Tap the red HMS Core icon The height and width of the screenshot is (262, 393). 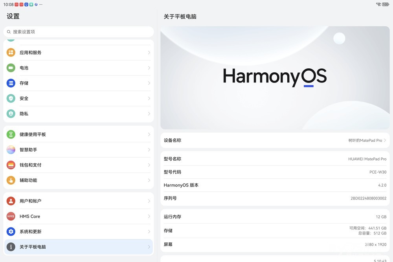tap(11, 216)
